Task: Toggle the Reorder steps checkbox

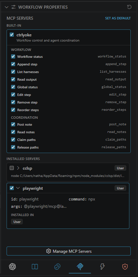Action: [13, 110]
